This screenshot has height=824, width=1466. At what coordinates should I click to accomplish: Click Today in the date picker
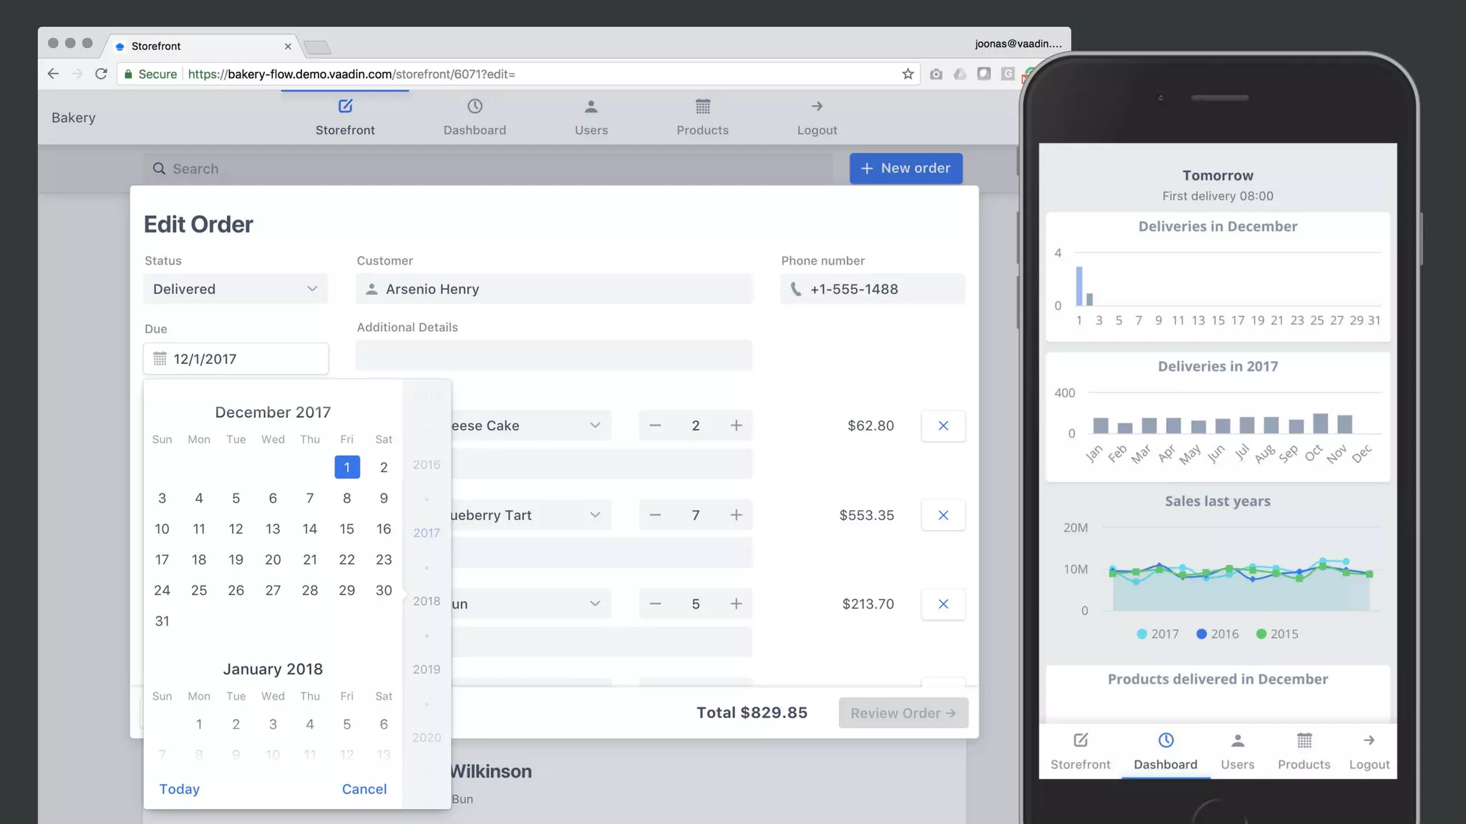(179, 789)
